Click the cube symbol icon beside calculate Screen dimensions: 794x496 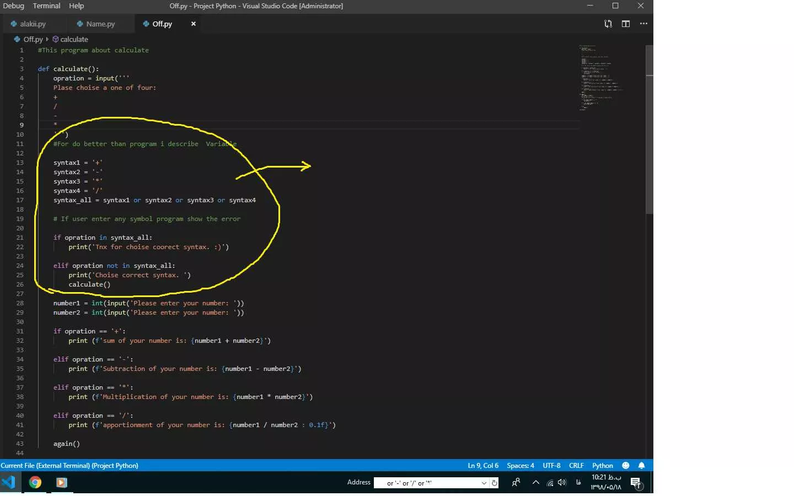pyautogui.click(x=55, y=39)
